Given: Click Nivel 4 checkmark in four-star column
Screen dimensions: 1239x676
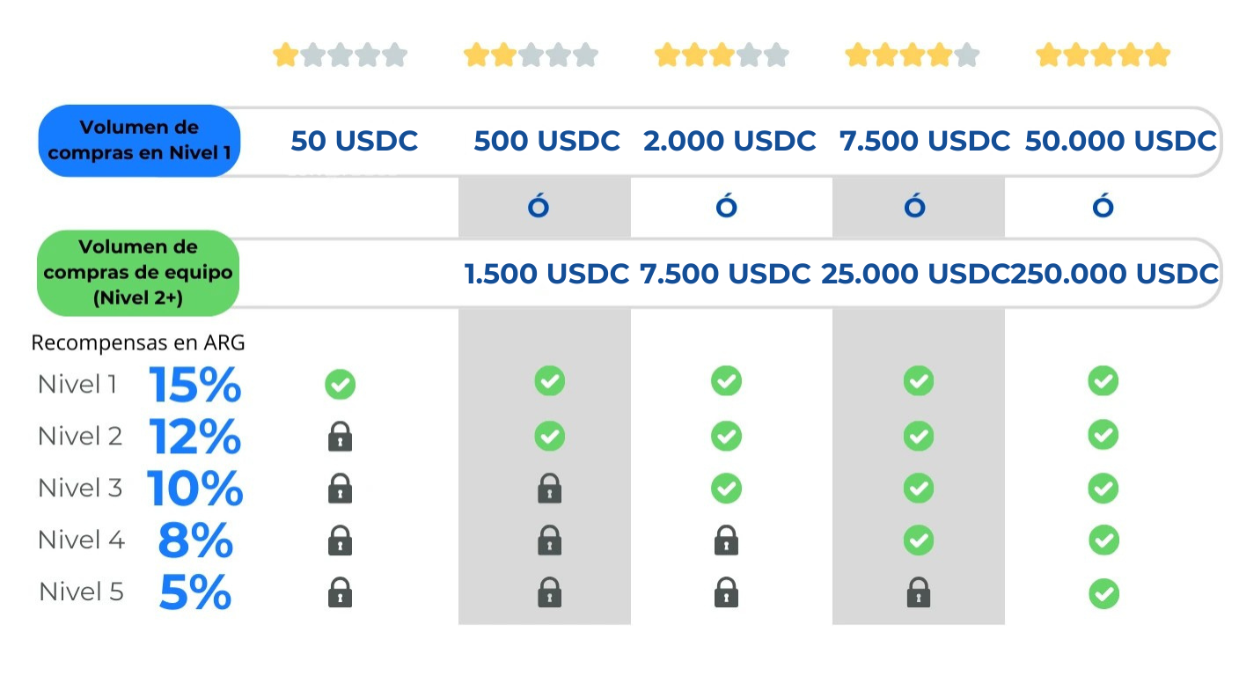Looking at the screenshot, I should (x=918, y=540).
